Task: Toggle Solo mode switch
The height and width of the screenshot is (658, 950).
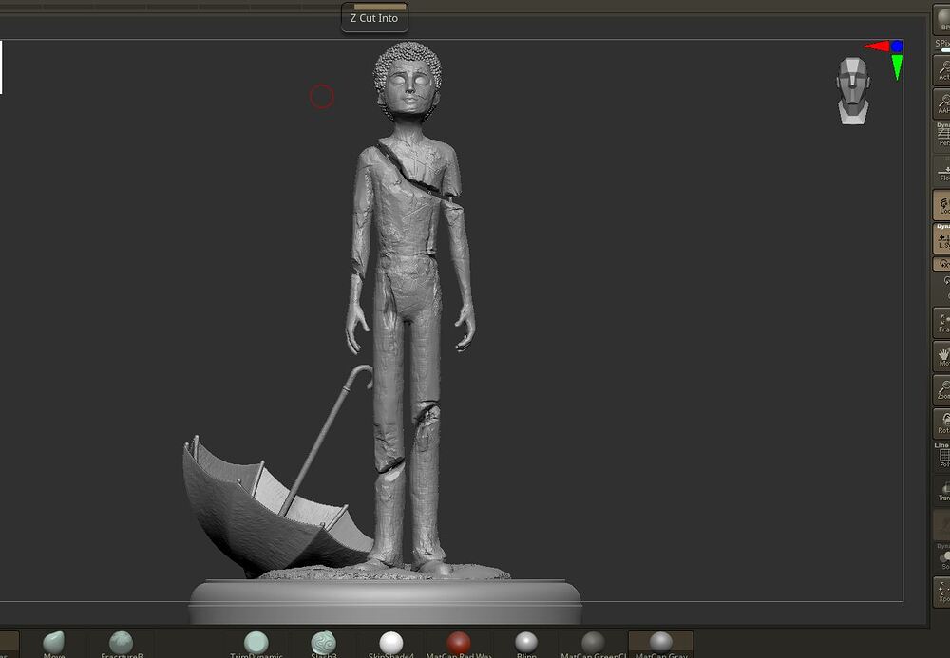Action: (x=941, y=557)
